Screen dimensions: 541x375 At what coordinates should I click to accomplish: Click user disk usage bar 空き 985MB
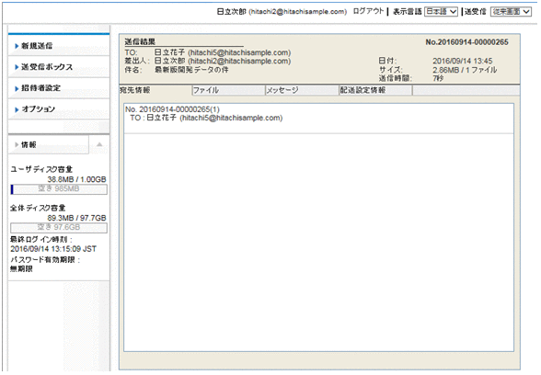(59, 189)
